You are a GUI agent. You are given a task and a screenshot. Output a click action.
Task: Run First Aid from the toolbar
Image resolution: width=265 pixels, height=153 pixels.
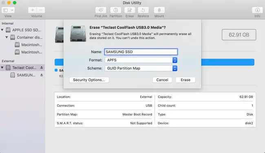[x=101, y=10]
